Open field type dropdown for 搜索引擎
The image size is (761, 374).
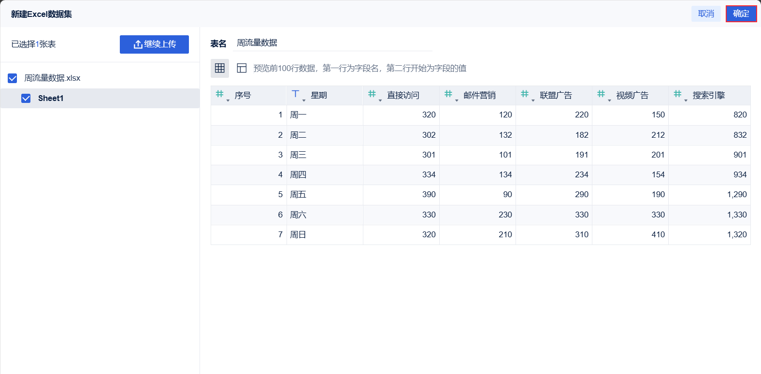(686, 100)
